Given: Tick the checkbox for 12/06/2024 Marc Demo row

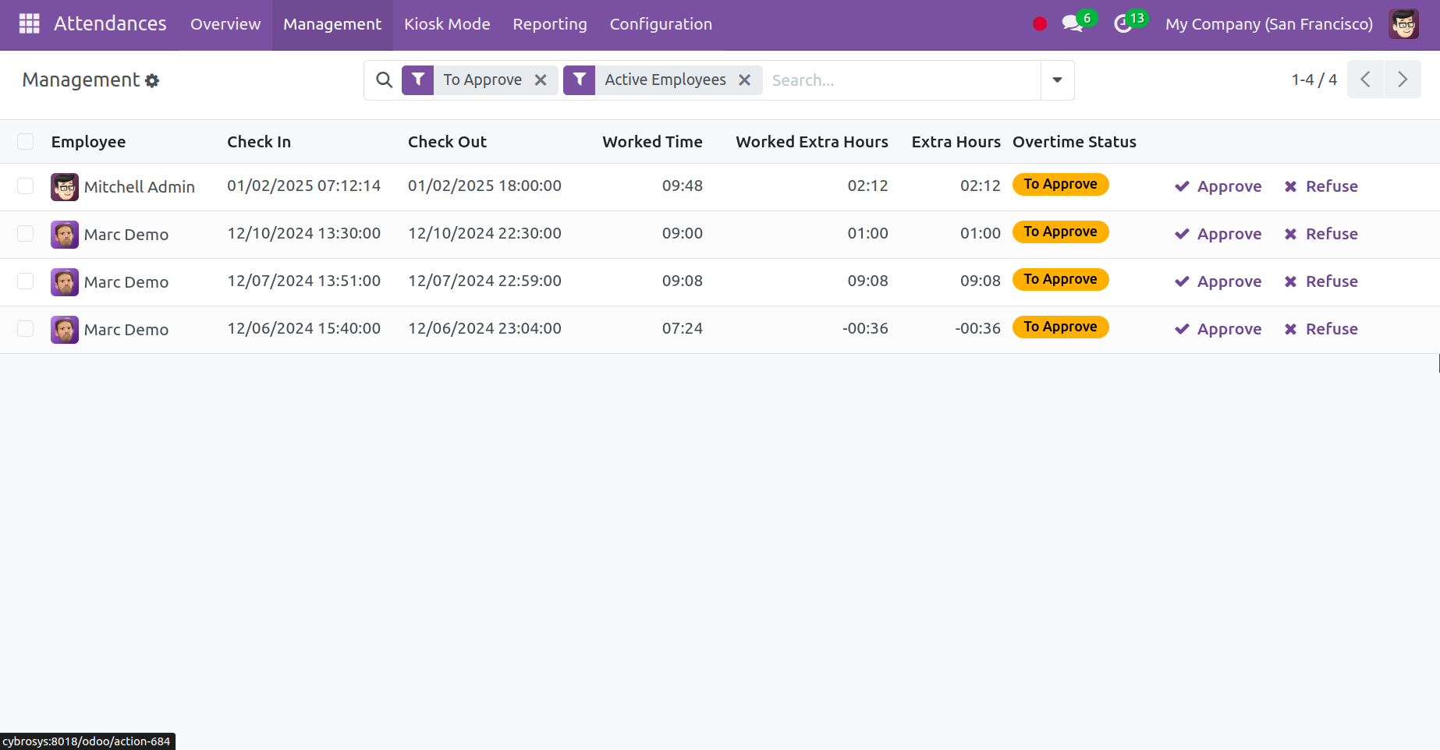Looking at the screenshot, I should tap(26, 328).
